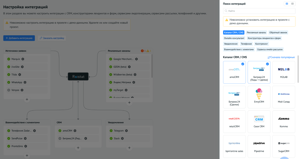Click the catalog panel scrollbar
Viewport: 299px width, 159px height.
tap(298, 69)
